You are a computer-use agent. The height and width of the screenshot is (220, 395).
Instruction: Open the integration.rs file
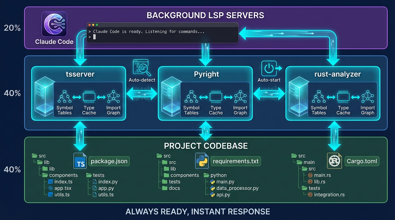(x=326, y=195)
